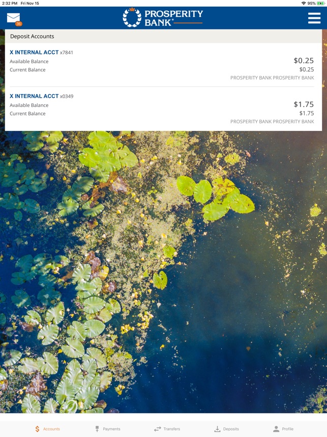Open the Profile tab label
Image resolution: width=327 pixels, height=437 pixels.
[287, 429]
